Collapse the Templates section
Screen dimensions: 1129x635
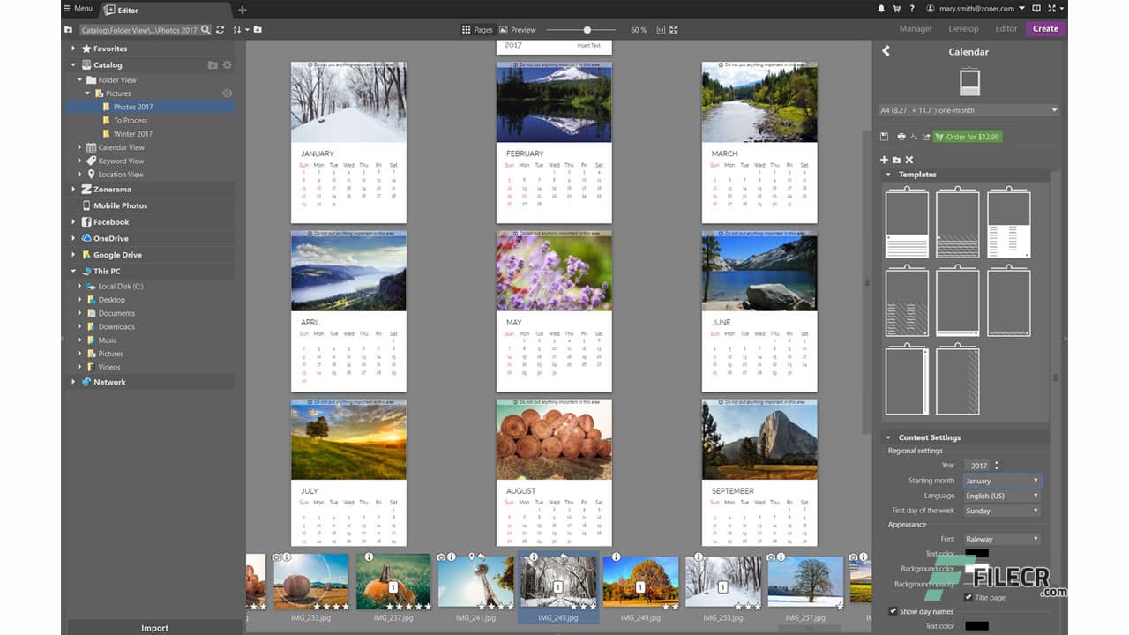[x=887, y=174]
